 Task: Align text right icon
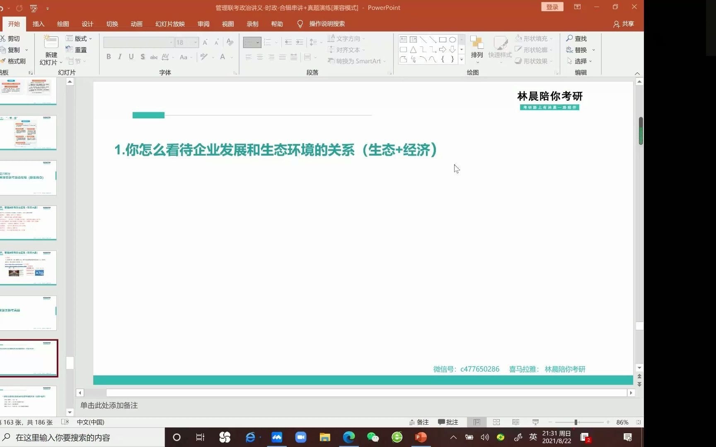pyautogui.click(x=271, y=57)
